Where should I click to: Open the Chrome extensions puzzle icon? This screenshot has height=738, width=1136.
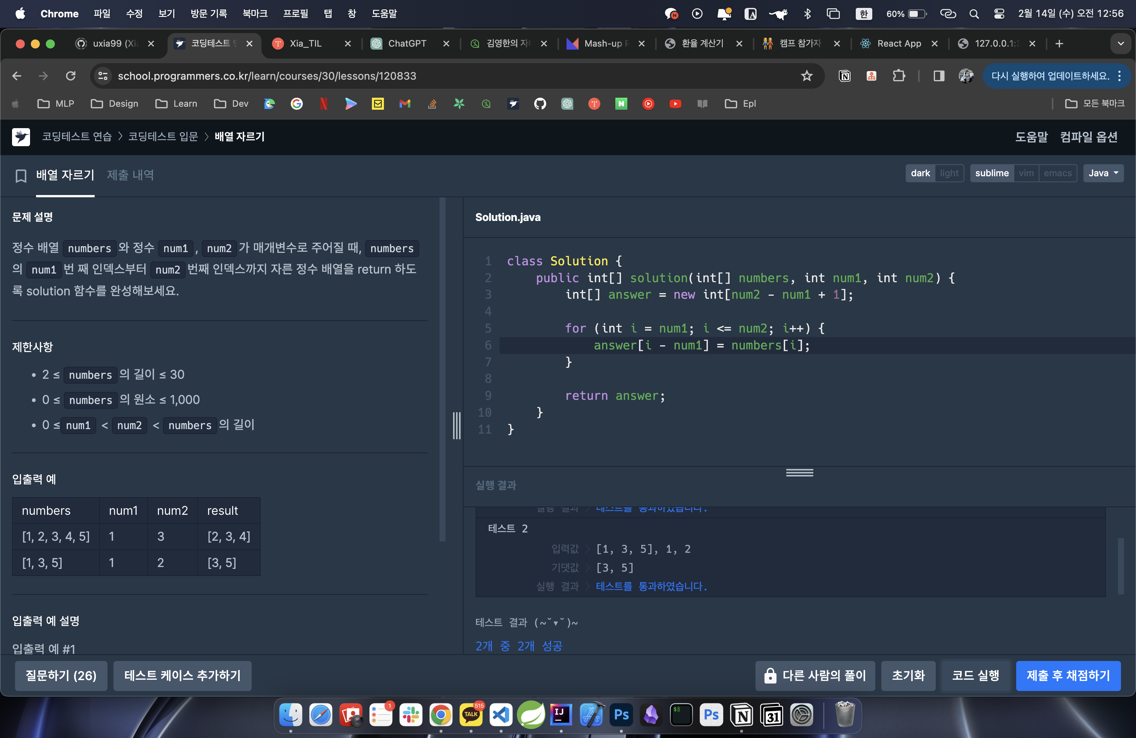899,76
